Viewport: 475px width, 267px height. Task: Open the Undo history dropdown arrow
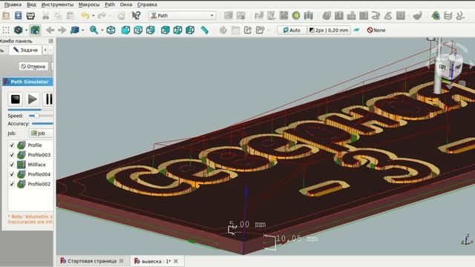pyautogui.click(x=93, y=16)
